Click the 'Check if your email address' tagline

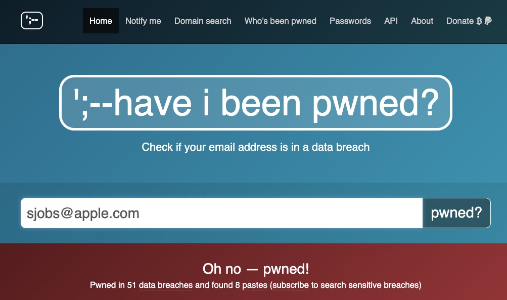point(255,147)
